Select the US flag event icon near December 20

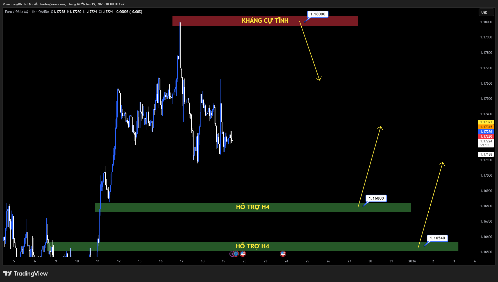[243, 254]
